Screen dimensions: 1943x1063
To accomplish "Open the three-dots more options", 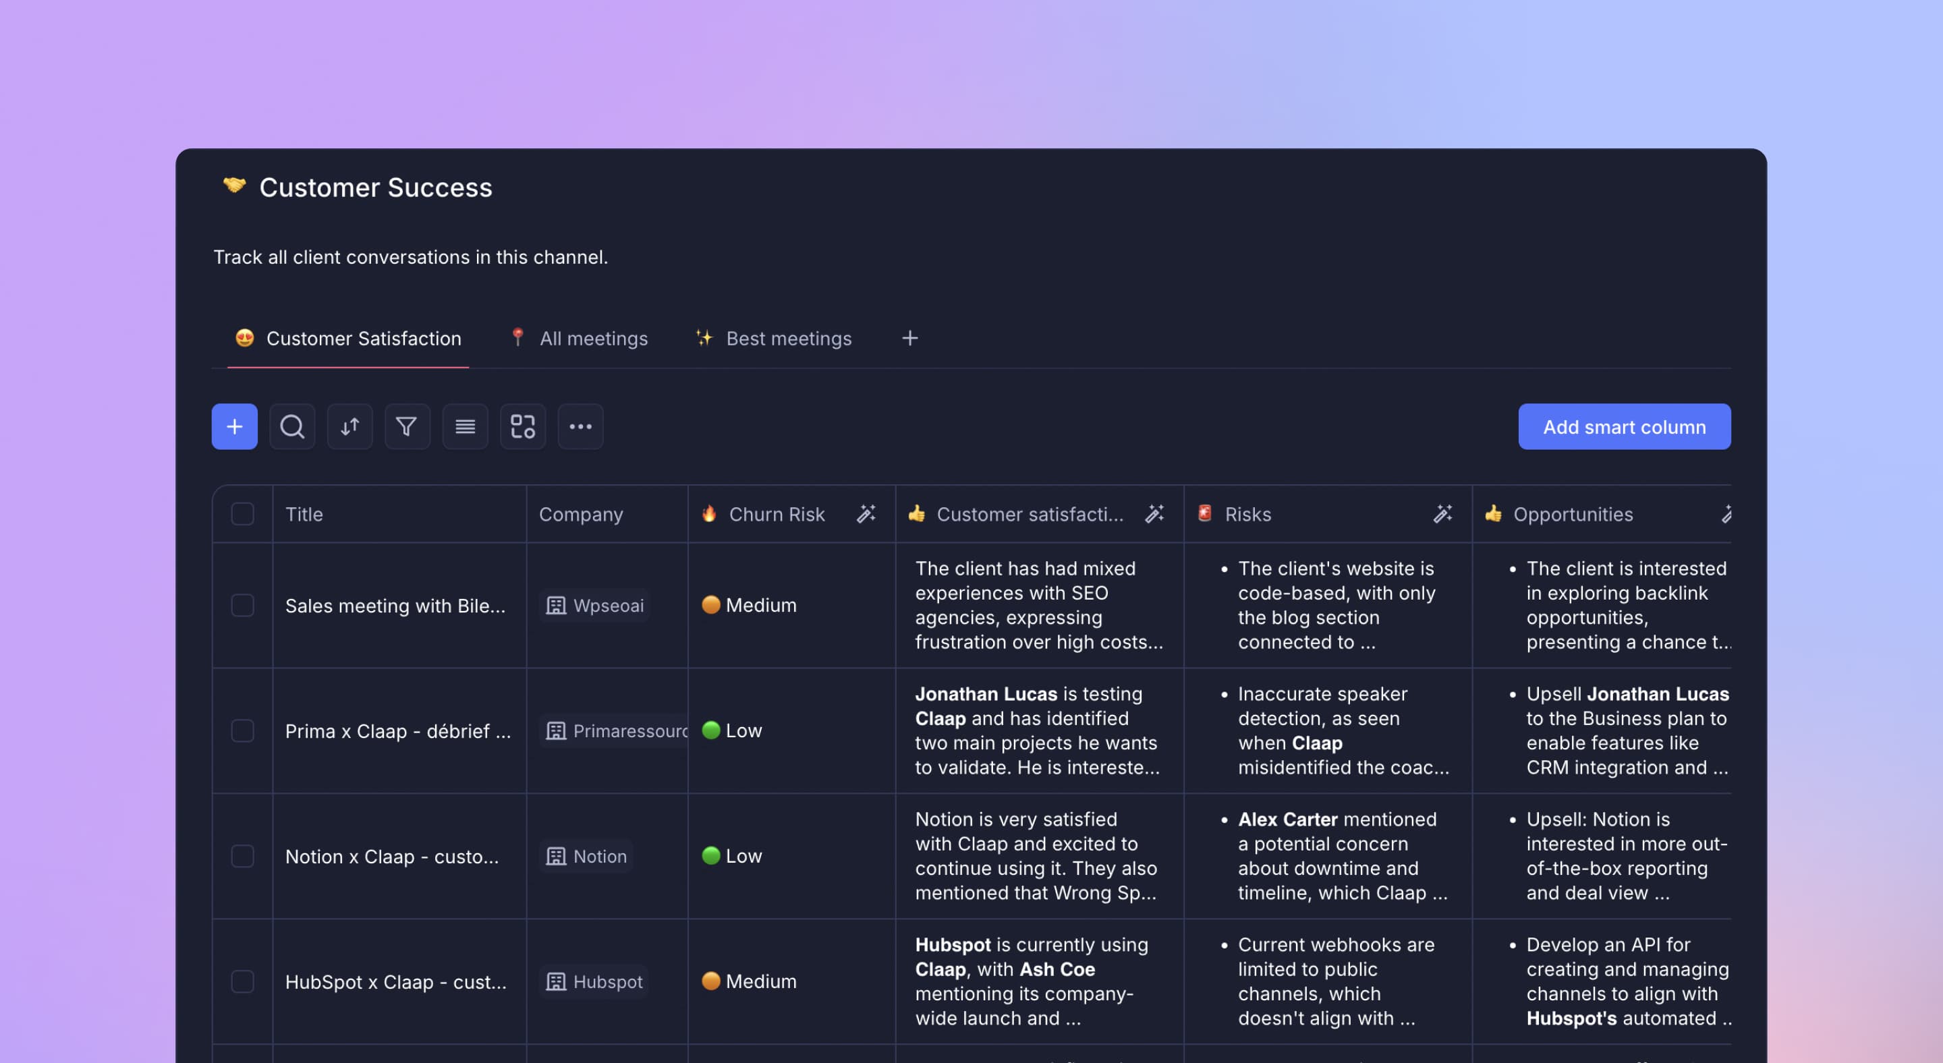I will [580, 427].
